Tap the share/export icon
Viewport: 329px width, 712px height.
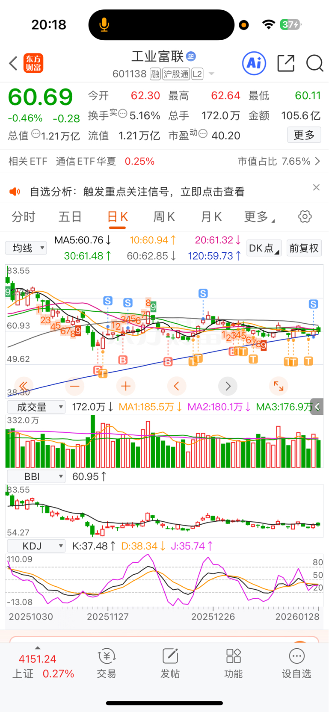click(x=286, y=63)
